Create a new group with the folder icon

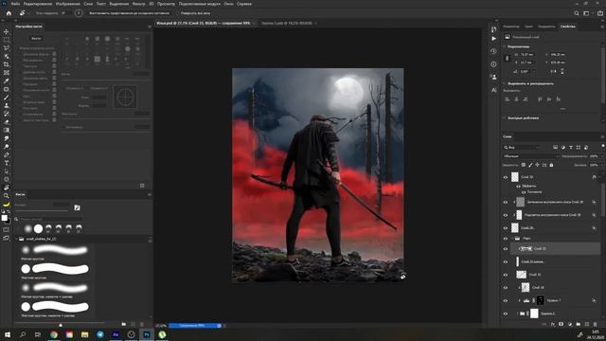coord(579,324)
